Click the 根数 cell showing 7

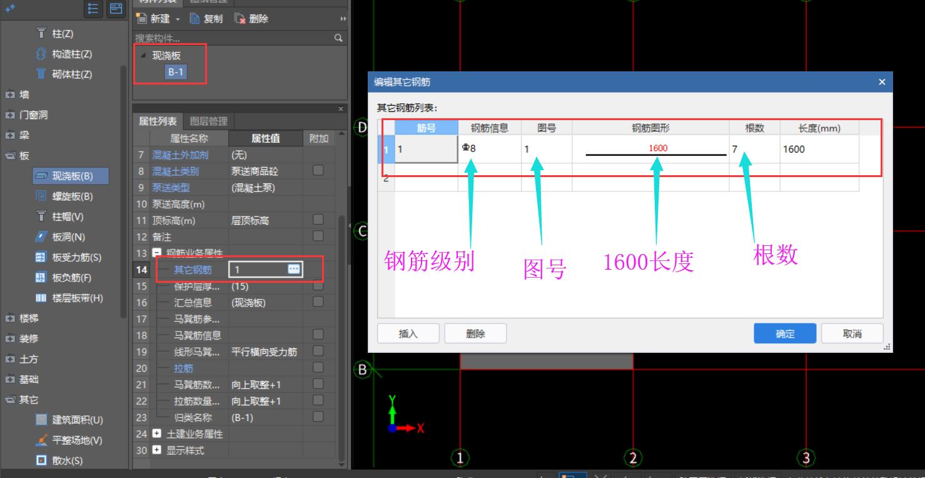click(x=754, y=149)
